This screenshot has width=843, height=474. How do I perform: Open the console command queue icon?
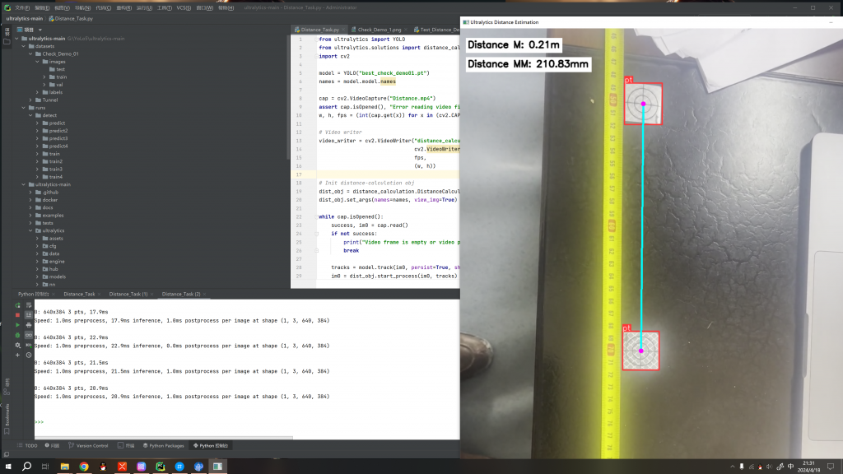point(29,345)
